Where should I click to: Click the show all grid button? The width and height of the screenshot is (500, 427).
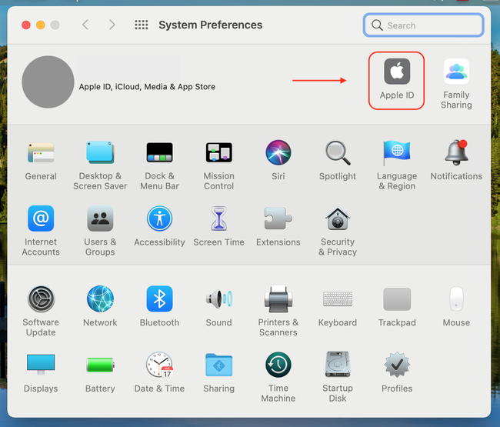click(142, 25)
